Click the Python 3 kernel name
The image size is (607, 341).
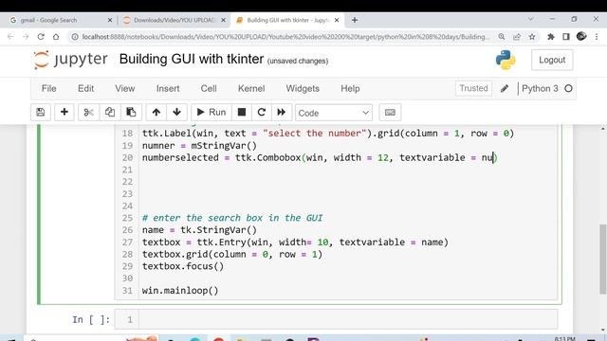[540, 88]
